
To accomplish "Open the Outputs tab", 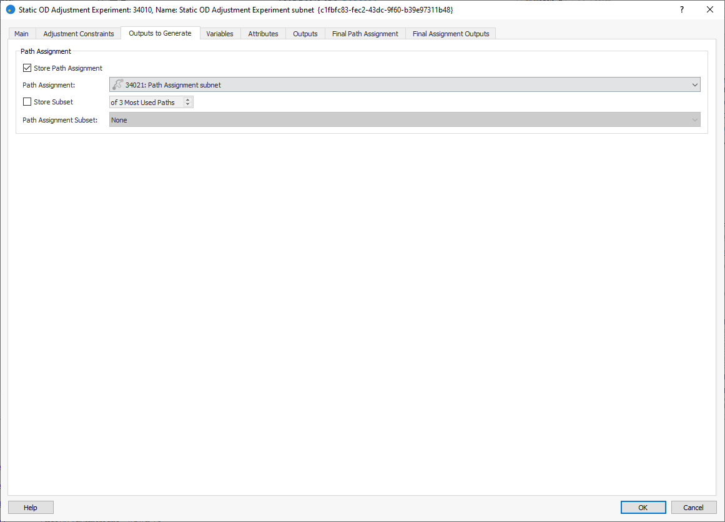I will click(305, 34).
